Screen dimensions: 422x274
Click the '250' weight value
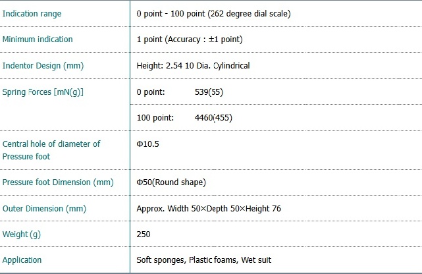[x=143, y=234]
